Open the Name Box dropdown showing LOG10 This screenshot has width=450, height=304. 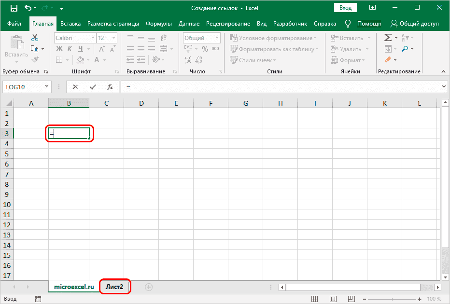tap(47, 87)
